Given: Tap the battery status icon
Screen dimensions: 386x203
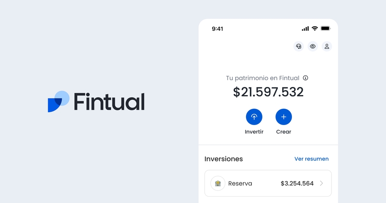Looking at the screenshot, I should point(325,28).
